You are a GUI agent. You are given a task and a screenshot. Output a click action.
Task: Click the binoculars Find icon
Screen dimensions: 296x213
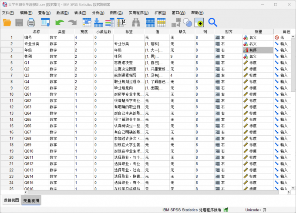(136, 23)
